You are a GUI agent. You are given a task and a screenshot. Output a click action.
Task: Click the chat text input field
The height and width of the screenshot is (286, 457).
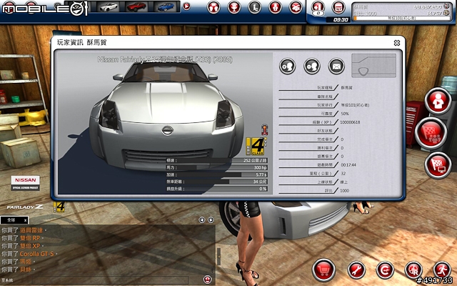(x=109, y=280)
